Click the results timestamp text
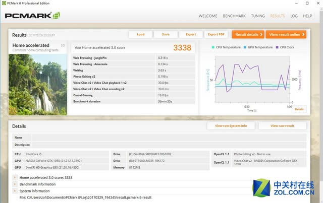This screenshot has width=323, height=203. click(42, 35)
